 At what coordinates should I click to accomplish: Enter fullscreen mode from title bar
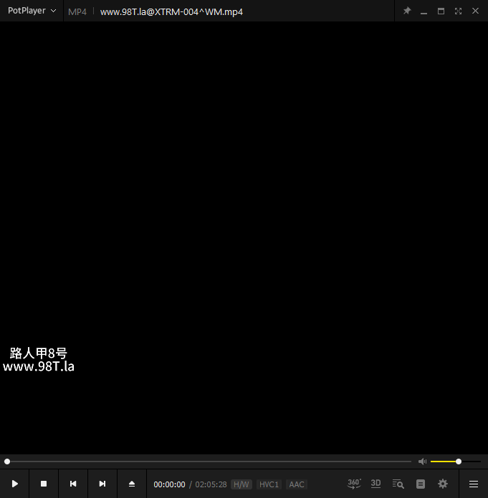(458, 11)
